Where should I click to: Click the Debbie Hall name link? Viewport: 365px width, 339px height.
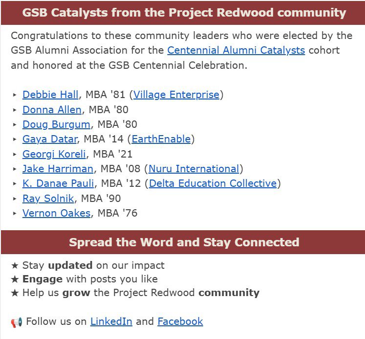point(50,95)
